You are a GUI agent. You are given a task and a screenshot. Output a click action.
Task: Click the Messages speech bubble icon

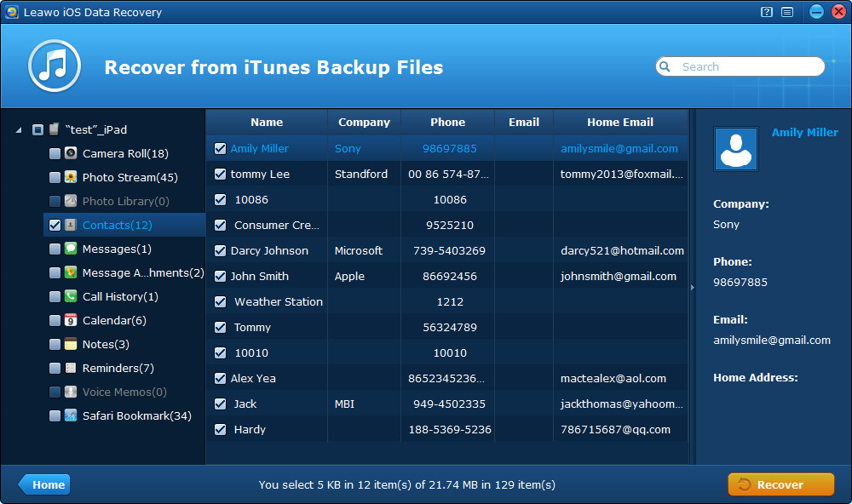71,249
